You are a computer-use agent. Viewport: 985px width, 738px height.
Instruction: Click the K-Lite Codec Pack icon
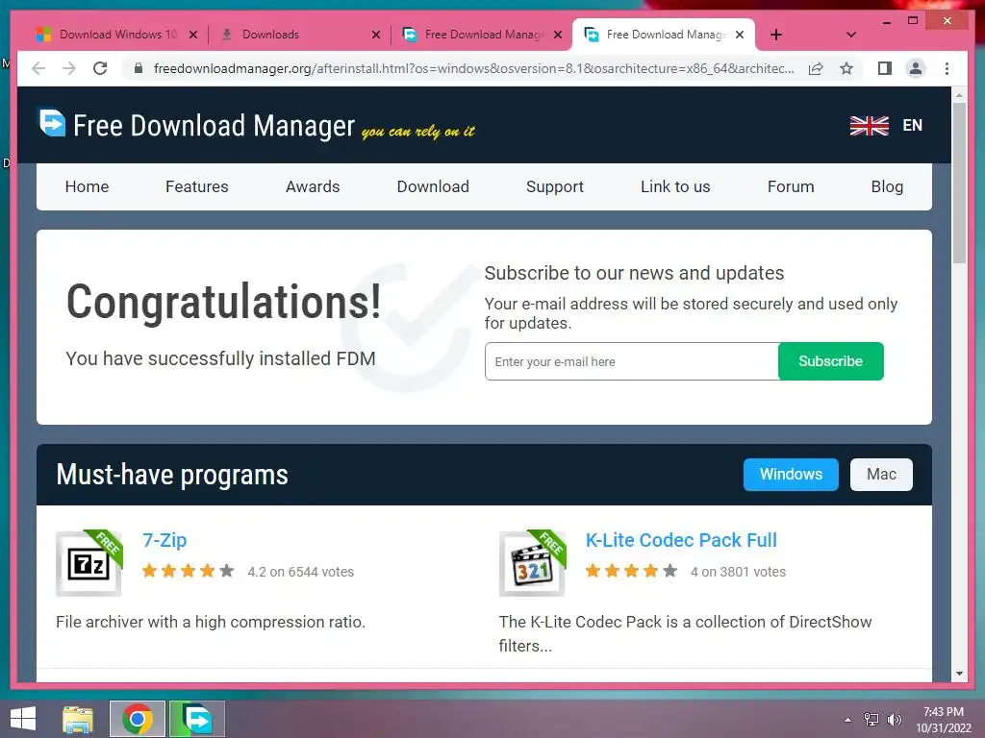(533, 562)
